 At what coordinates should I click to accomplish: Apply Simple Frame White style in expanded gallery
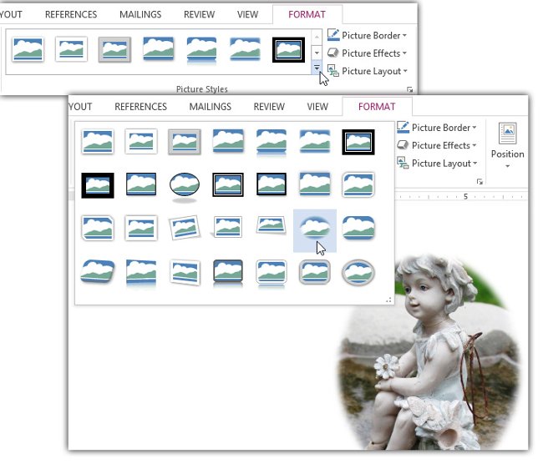pyautogui.click(x=98, y=141)
